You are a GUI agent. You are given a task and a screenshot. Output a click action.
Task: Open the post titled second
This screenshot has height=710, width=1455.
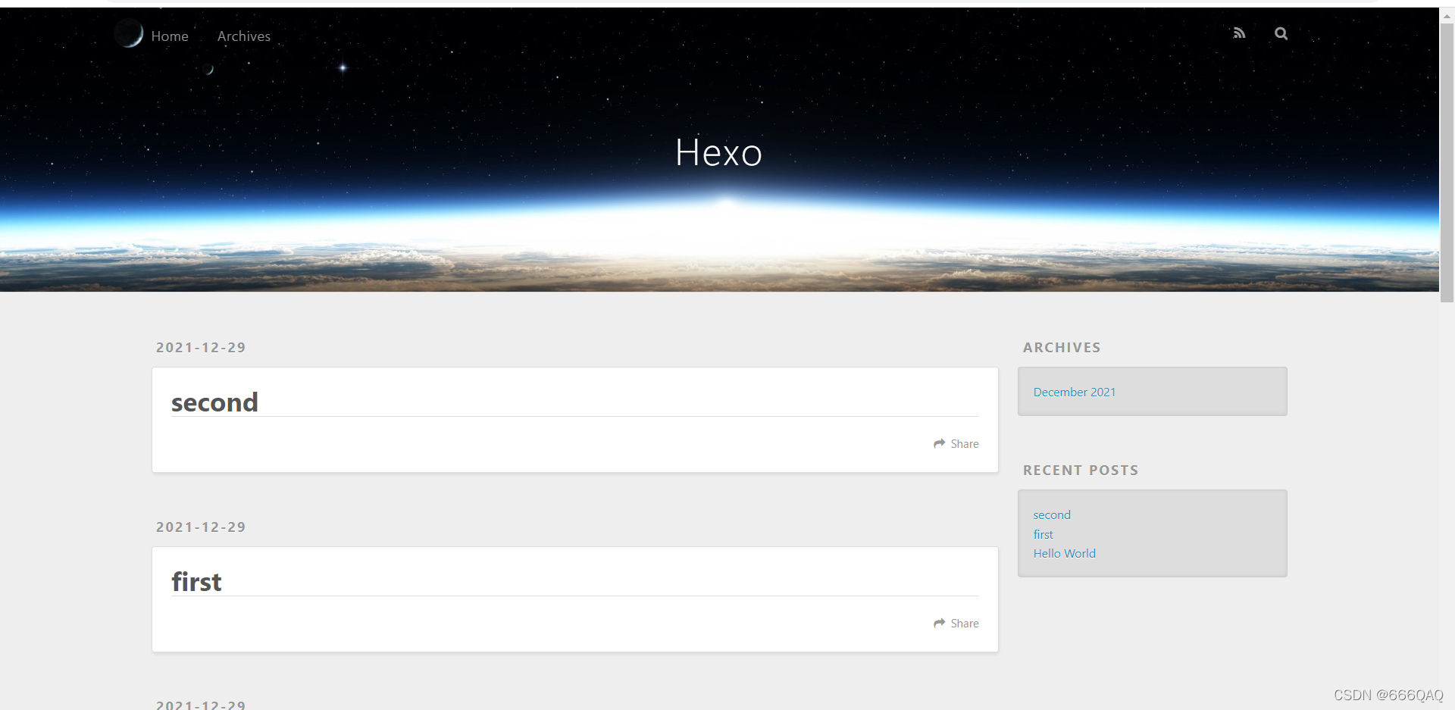[x=214, y=402]
